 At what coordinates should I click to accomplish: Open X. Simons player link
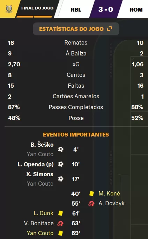click(40, 174)
